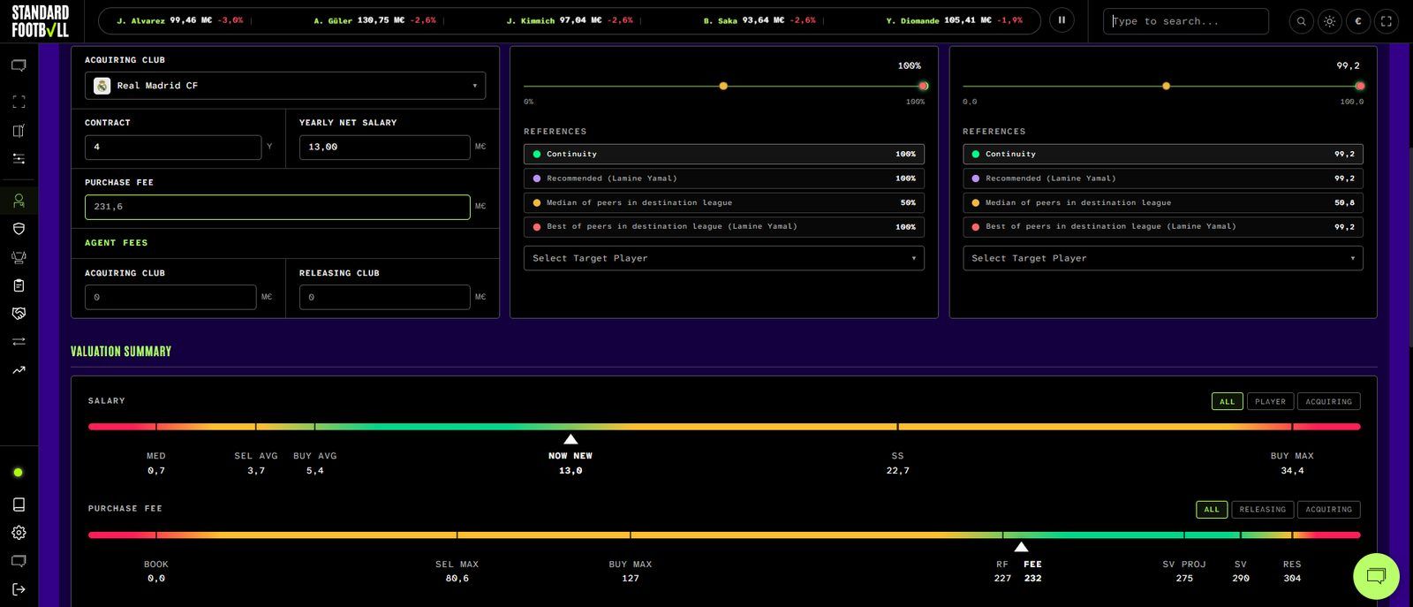Viewport: 1413px width, 607px height.
Task: Click the yellow handle on the 0,0–100,0 slider
Action: click(x=1166, y=86)
